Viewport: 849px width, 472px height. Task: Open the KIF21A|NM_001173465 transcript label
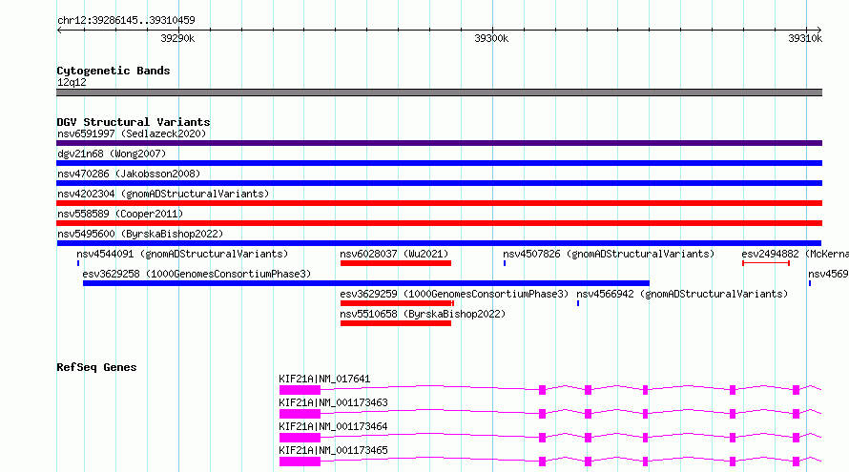click(334, 450)
